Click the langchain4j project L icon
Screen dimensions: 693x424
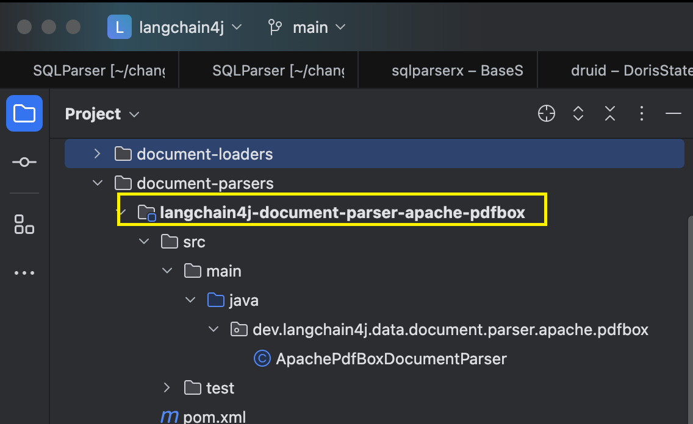pyautogui.click(x=120, y=27)
